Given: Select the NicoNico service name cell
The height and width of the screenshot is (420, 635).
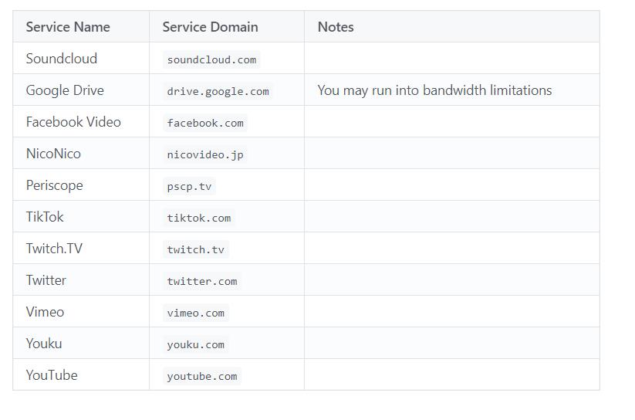Looking at the screenshot, I should point(81,153).
